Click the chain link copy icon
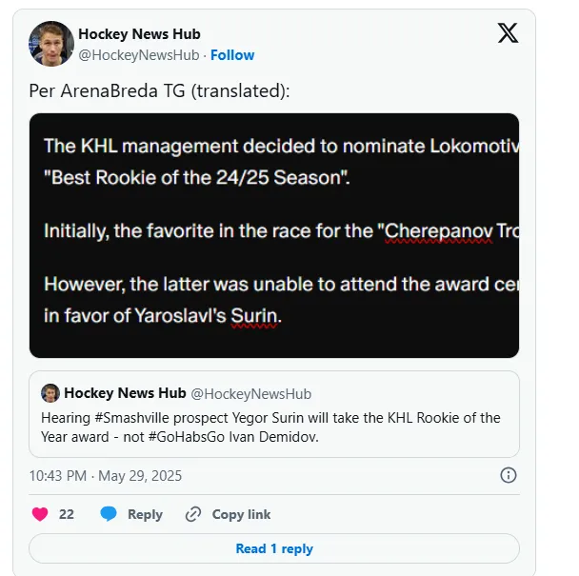This screenshot has width=579, height=576. [x=192, y=514]
